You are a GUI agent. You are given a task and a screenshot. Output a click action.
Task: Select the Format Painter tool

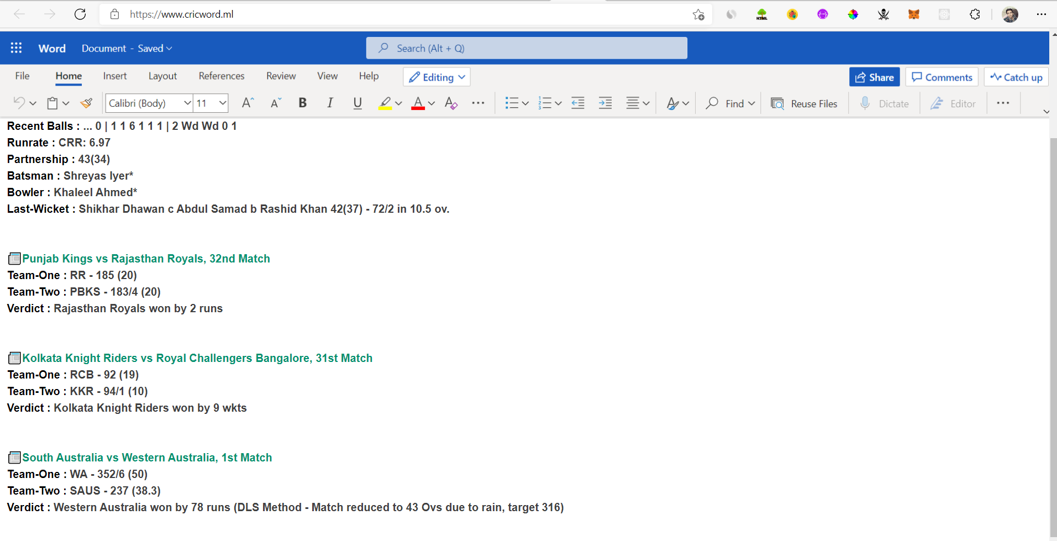[86, 103]
